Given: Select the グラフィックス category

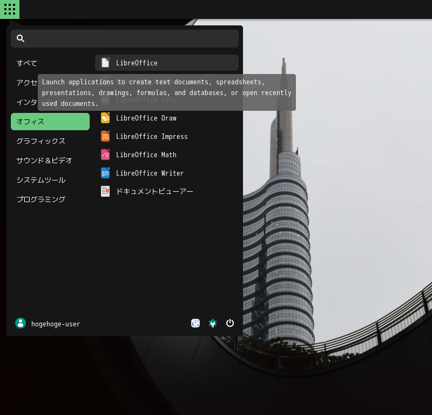Looking at the screenshot, I should 50,141.
